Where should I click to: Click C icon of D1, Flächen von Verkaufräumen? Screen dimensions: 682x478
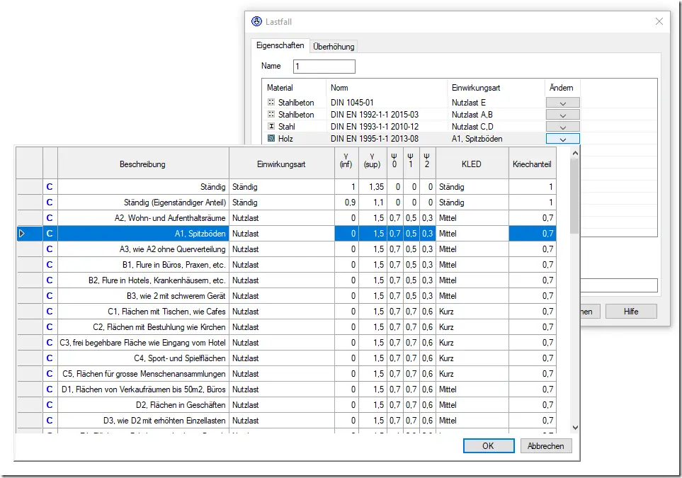[x=50, y=389]
